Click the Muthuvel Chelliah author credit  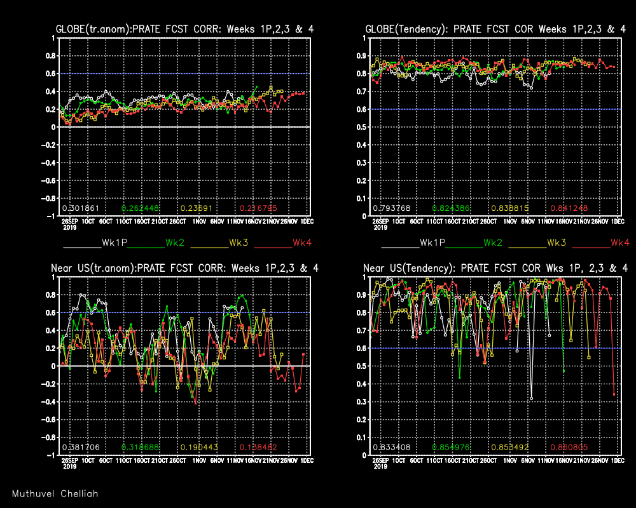tap(55, 494)
